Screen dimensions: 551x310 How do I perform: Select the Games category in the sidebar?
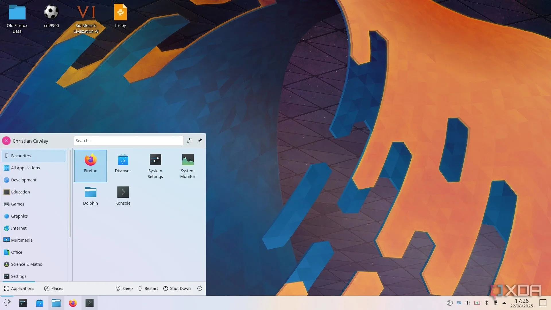[17, 204]
